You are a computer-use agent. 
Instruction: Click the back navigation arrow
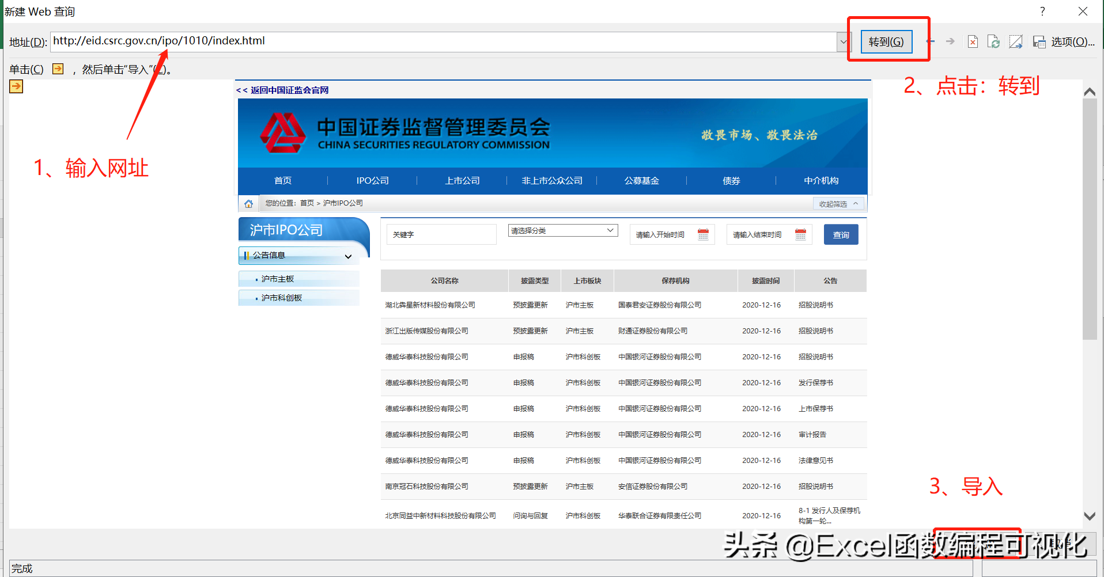pos(931,41)
